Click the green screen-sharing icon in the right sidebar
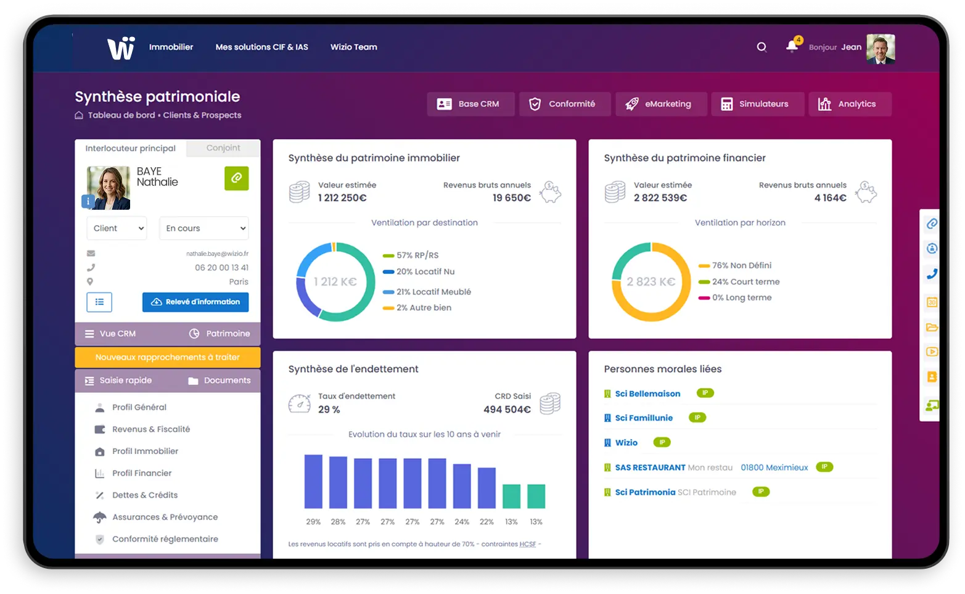 pos(930,405)
